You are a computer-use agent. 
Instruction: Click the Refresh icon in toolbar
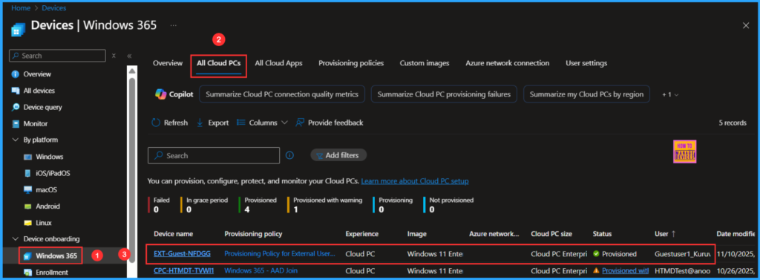(156, 123)
